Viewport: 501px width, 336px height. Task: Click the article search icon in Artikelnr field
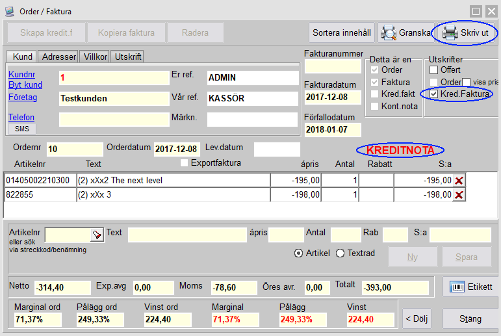96,235
